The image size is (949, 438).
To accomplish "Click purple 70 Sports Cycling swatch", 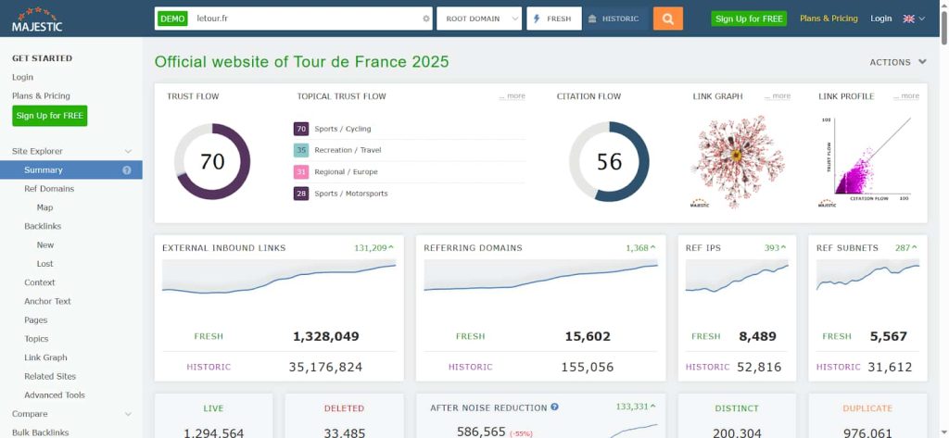I will tap(301, 129).
